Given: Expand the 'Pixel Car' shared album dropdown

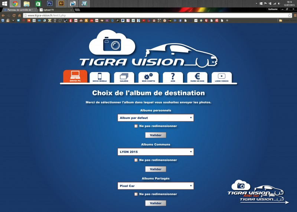Looking at the screenshot, I should tap(155, 186).
